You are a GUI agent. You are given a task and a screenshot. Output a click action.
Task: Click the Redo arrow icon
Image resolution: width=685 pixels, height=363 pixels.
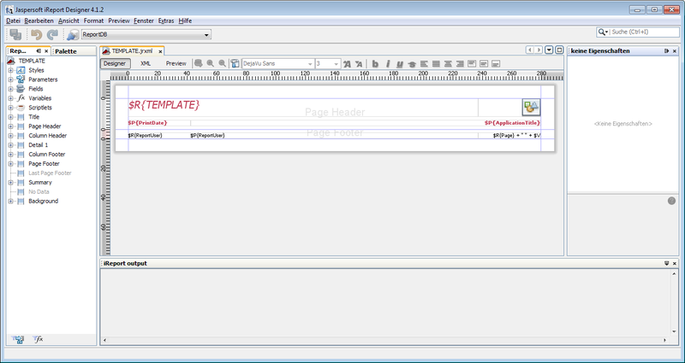click(x=52, y=34)
